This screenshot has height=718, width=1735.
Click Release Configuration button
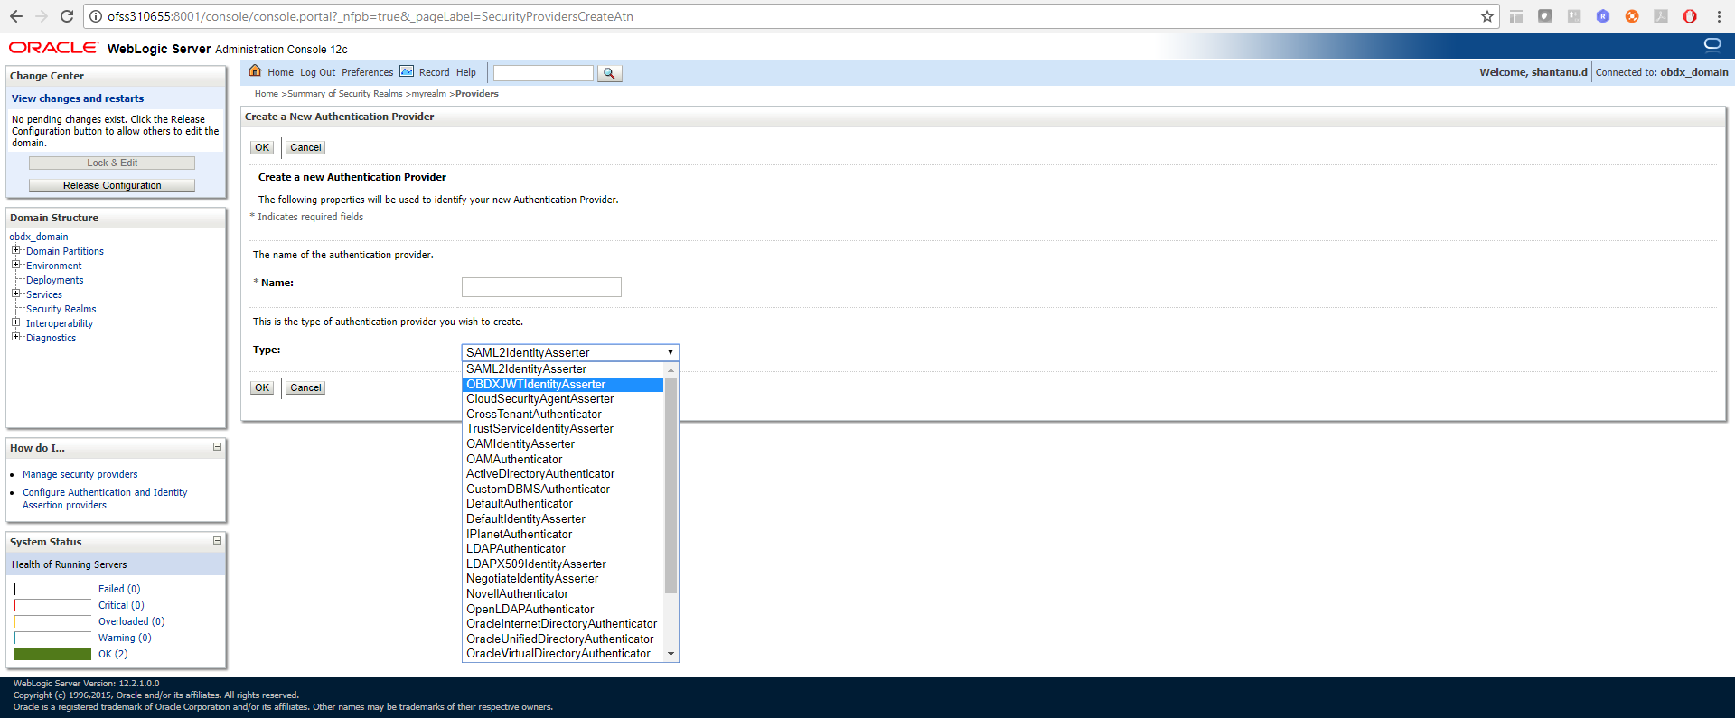click(x=112, y=185)
